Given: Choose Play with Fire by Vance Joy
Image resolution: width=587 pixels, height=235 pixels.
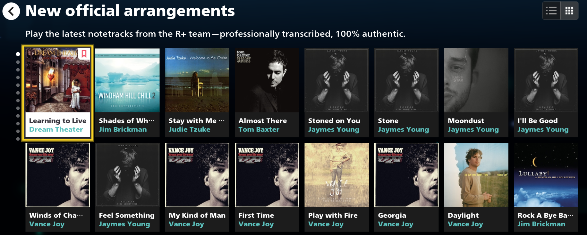Looking at the screenshot, I should coord(337,187).
